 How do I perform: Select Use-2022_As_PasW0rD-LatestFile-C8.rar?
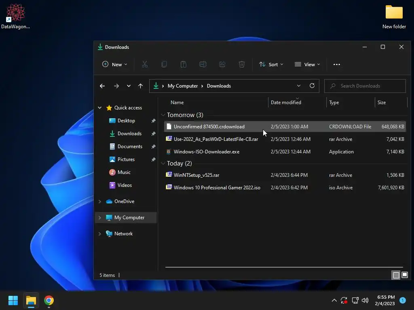[285, 139]
